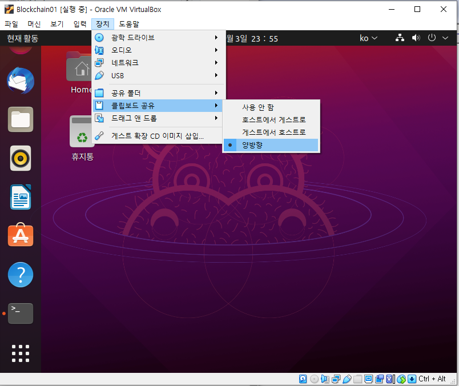Open Files manager from the dock
Image resolution: width=459 pixels, height=386 pixels.
tap(21, 119)
